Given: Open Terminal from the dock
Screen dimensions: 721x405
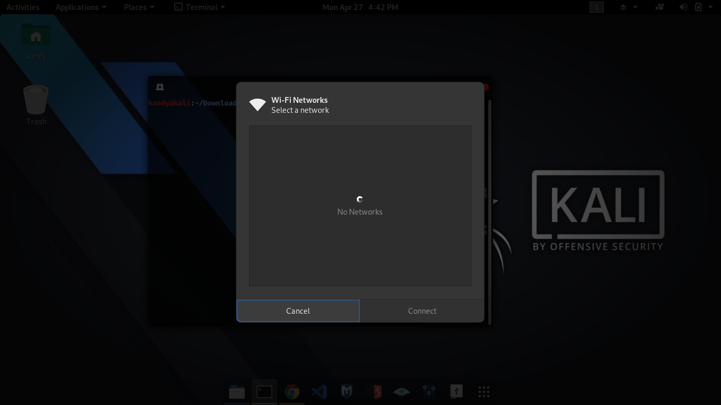Looking at the screenshot, I should point(264,392).
